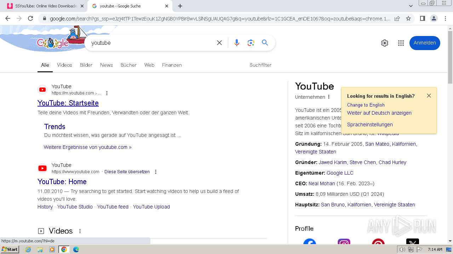Open a new browser tab

(x=180, y=6)
